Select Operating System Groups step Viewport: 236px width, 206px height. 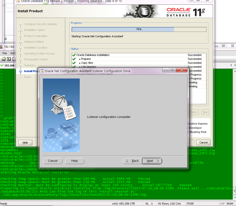[x=40, y=54]
